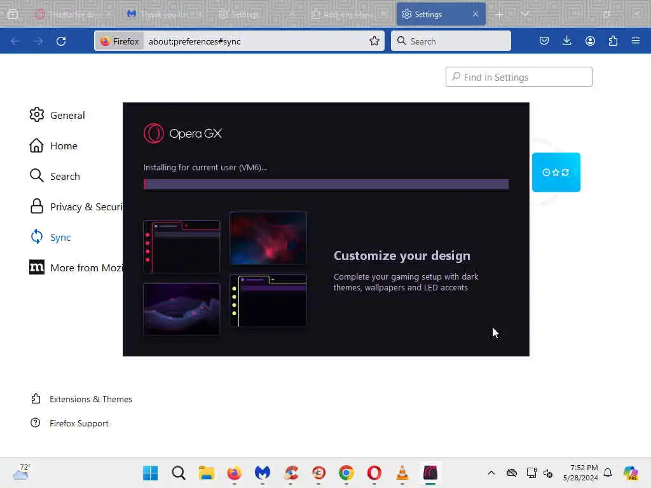Click Installing for current user text
651x488 pixels.
coord(205,167)
